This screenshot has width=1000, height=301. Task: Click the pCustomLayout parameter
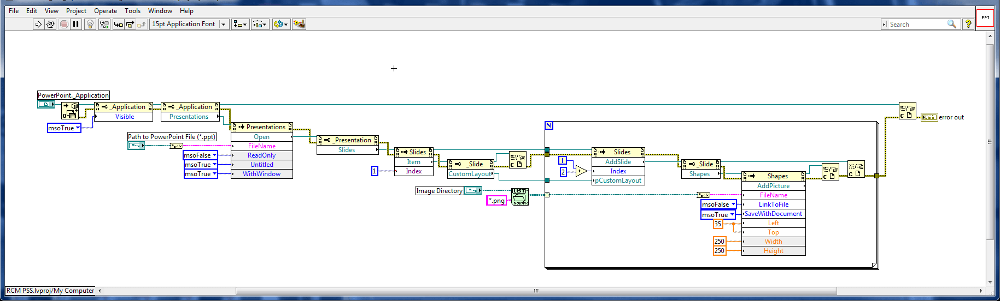[618, 180]
